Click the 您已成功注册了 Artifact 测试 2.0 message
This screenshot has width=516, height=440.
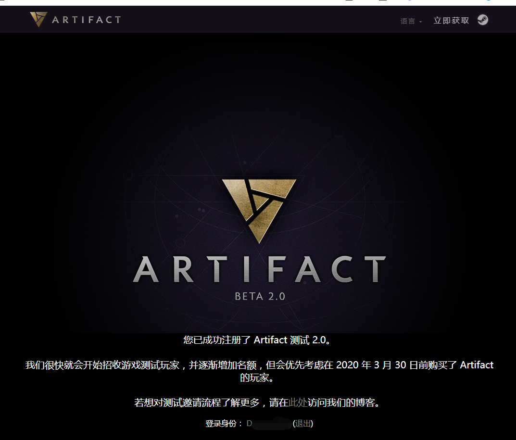pos(257,340)
